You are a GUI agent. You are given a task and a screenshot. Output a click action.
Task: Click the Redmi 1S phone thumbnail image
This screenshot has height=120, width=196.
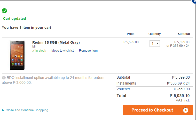pyautogui.click(x=17, y=55)
